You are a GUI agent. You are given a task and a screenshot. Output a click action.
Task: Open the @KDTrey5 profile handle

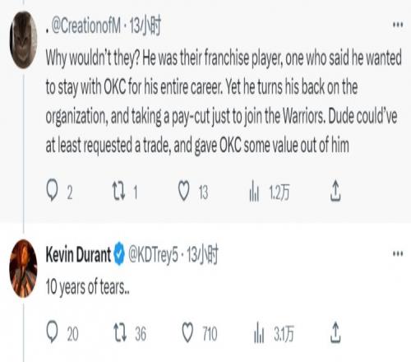(x=153, y=256)
